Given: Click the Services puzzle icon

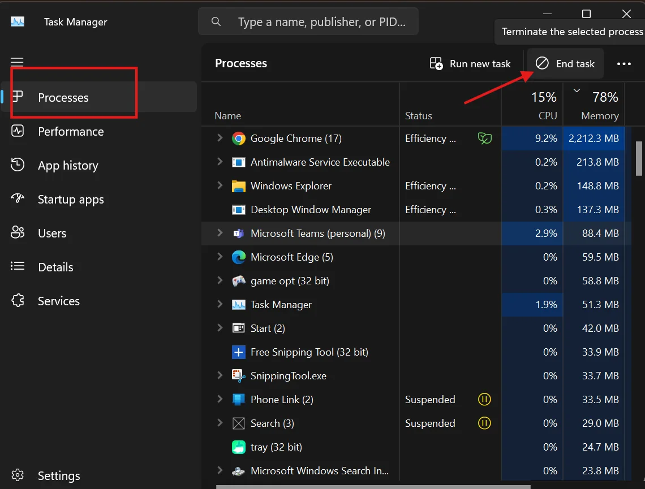Looking at the screenshot, I should click(18, 300).
